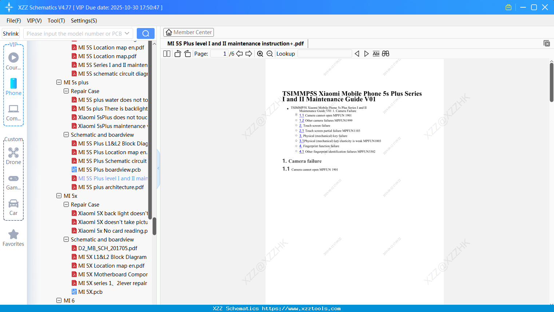Collapse the MI 5x tree node
Viewport: 554px width, 312px height.
coord(59,196)
